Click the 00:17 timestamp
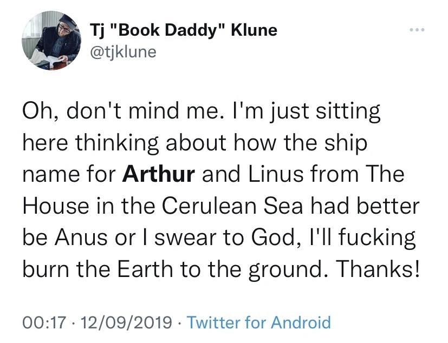This screenshot has height=343, width=448. [37, 322]
